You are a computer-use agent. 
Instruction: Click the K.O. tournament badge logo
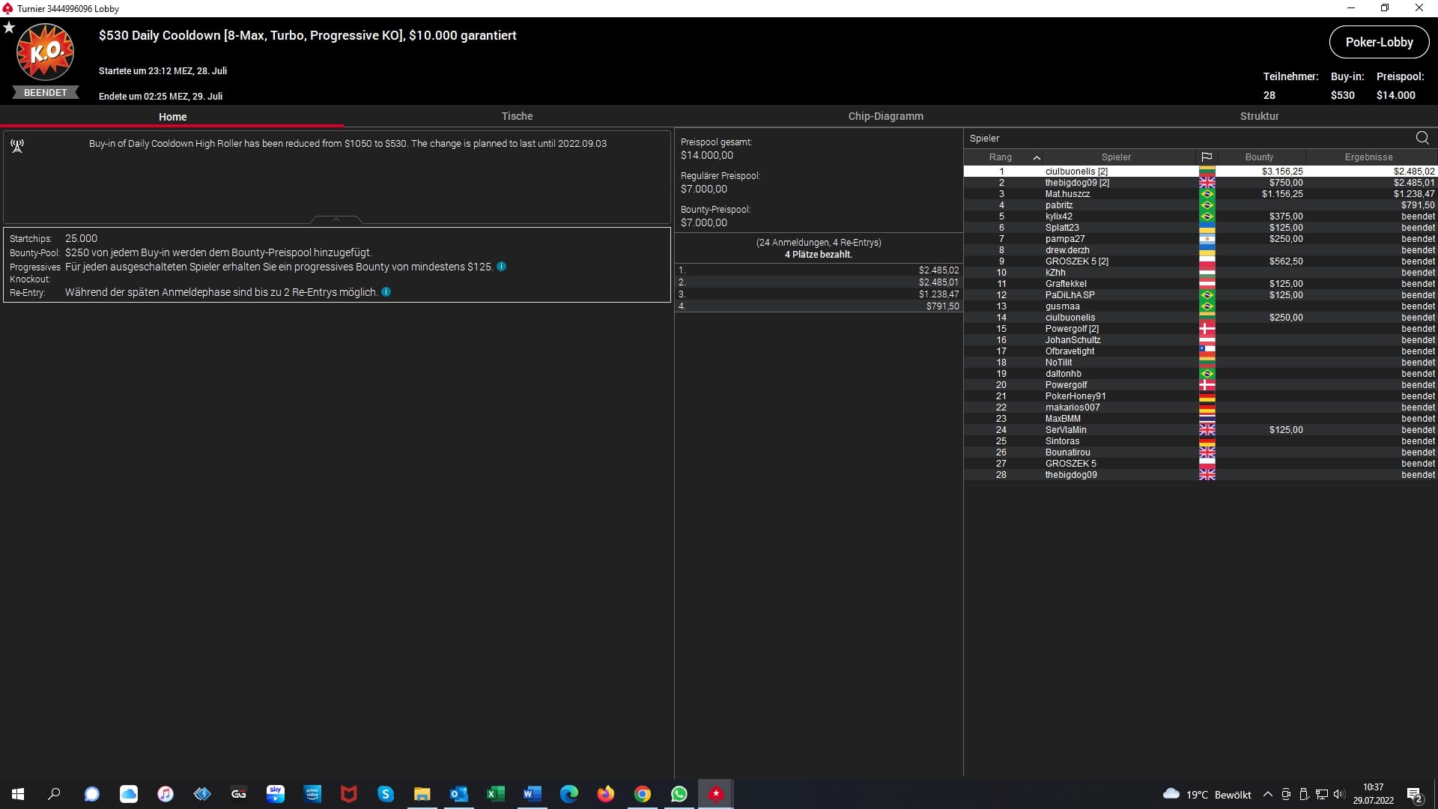click(46, 52)
